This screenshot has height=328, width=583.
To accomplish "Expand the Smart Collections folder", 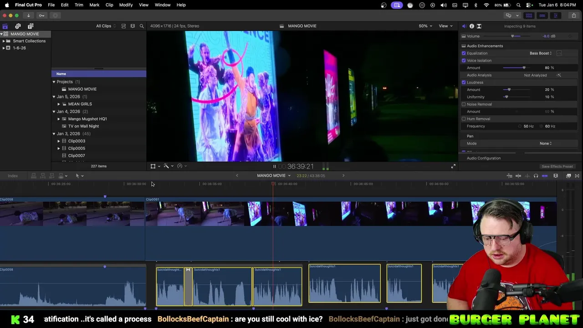I will [x=4, y=41].
